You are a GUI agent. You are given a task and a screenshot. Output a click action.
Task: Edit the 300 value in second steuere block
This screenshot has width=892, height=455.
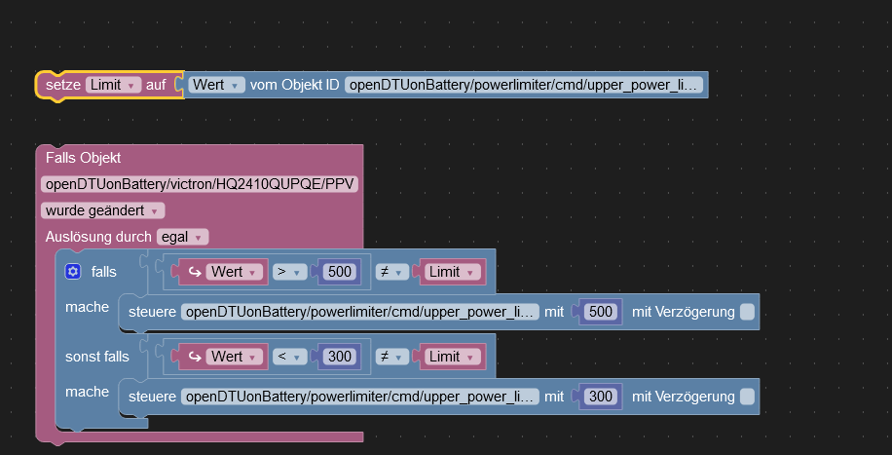[601, 397]
